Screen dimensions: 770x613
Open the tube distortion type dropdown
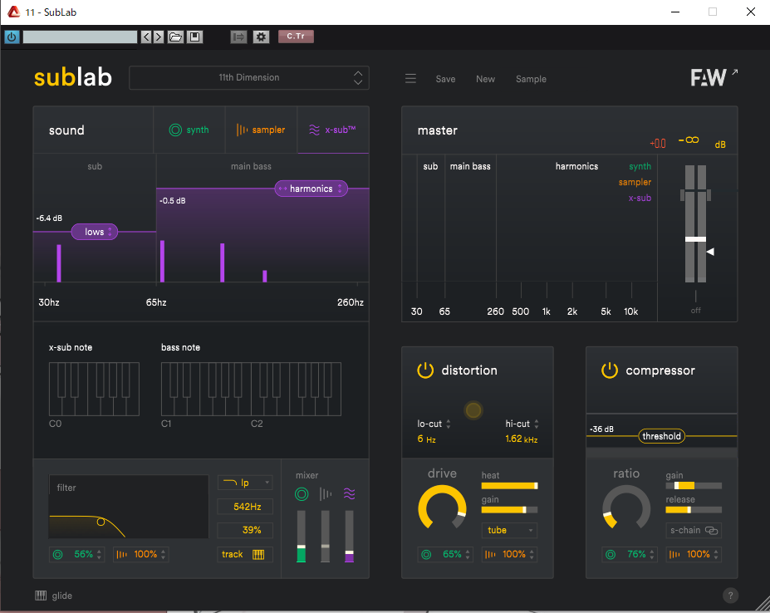point(509,531)
